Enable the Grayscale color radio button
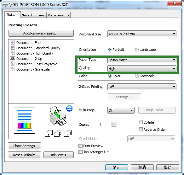The width and height of the screenshot is (184, 175). (x=136, y=76)
